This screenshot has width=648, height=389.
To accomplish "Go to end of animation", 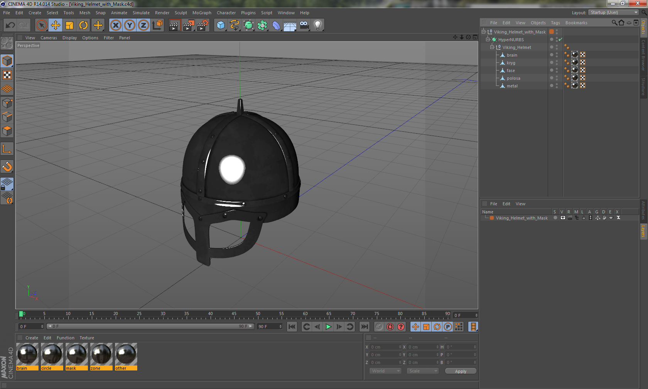I will click(364, 327).
